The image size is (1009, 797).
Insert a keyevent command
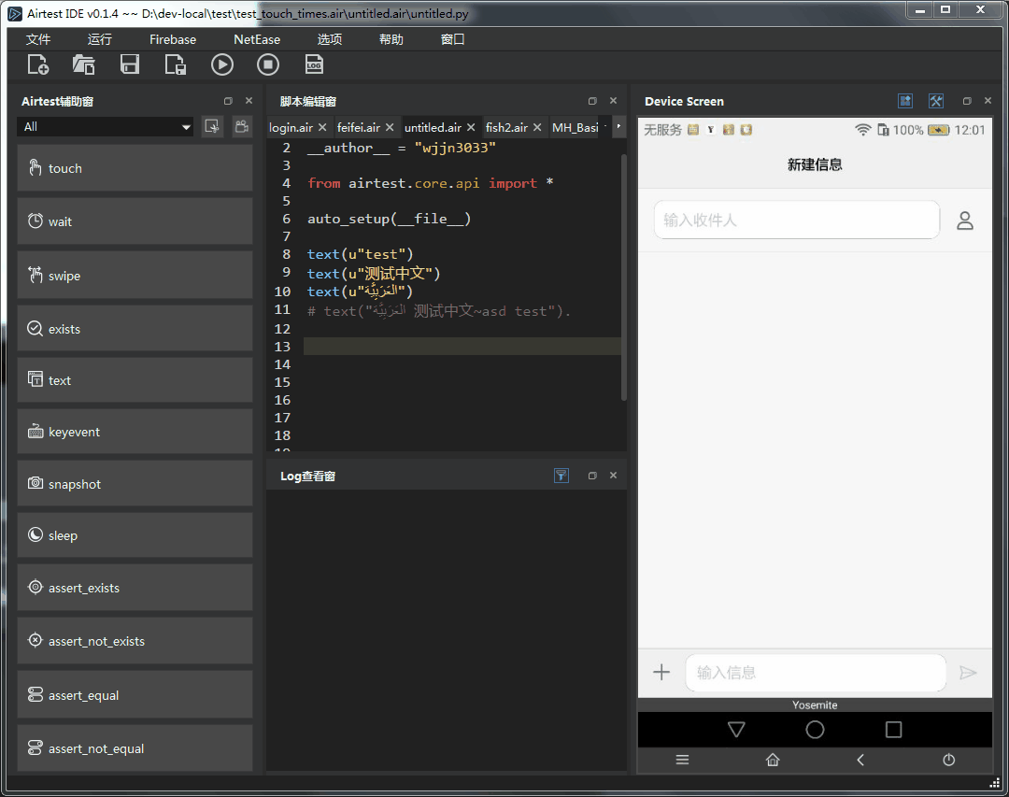(x=135, y=432)
